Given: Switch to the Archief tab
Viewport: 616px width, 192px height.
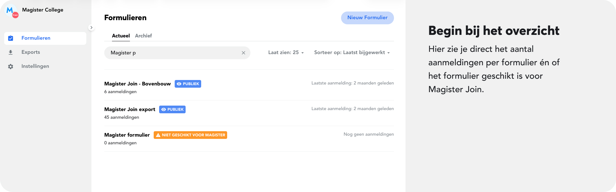Looking at the screenshot, I should pos(143,36).
